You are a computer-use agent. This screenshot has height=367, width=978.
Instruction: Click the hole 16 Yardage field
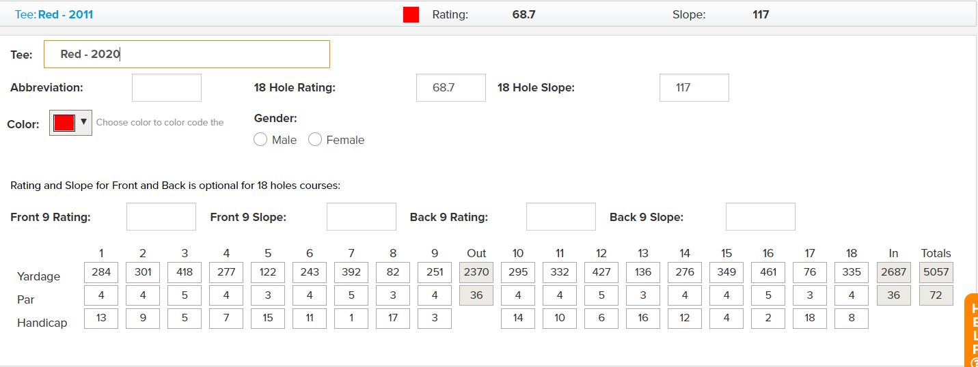[x=768, y=272]
